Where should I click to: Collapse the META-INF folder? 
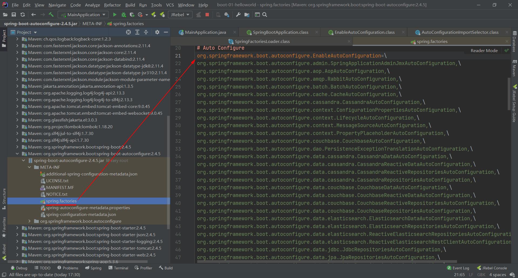click(x=30, y=167)
